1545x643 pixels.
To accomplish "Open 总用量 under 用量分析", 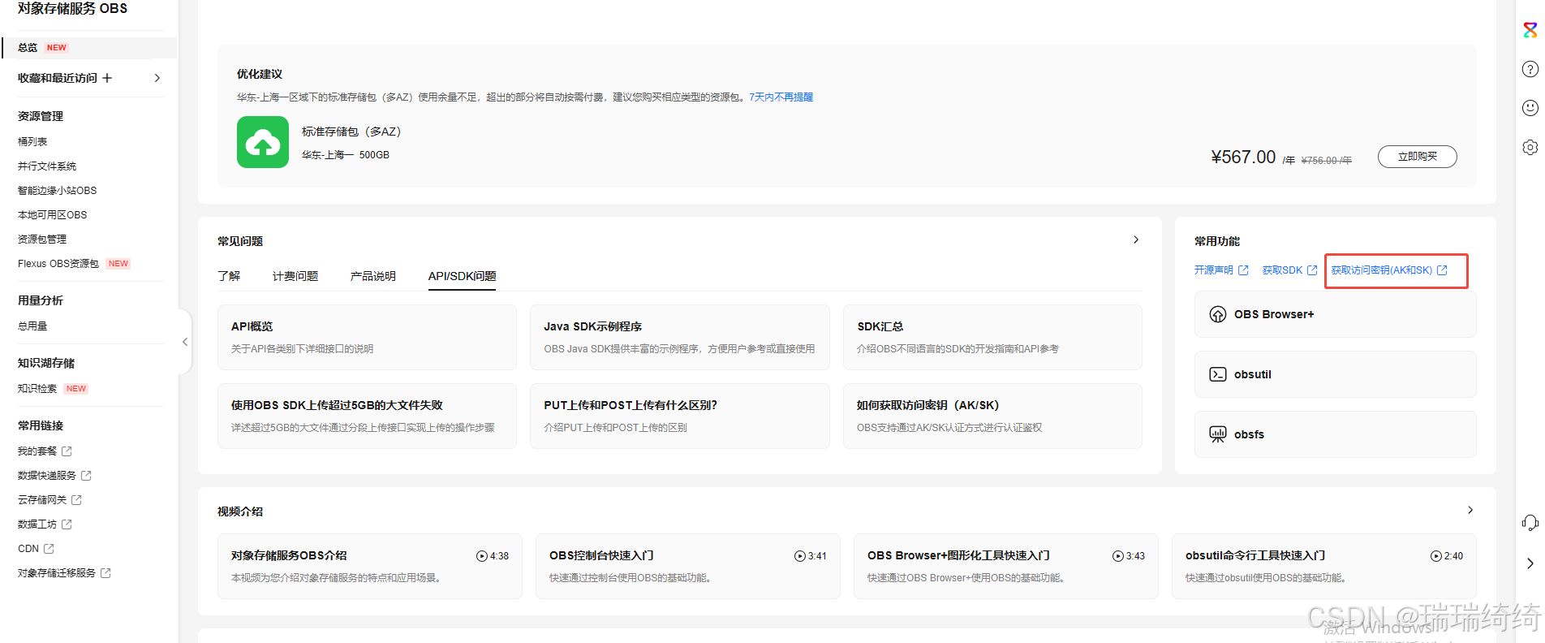I will click(x=32, y=326).
